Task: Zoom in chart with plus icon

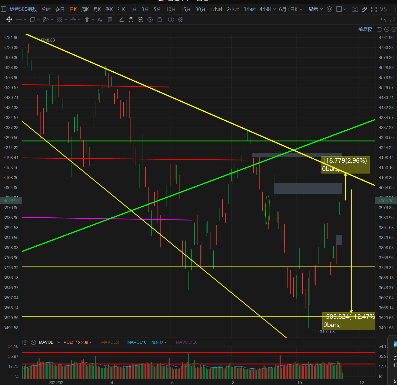Action: pyautogui.click(x=394, y=30)
